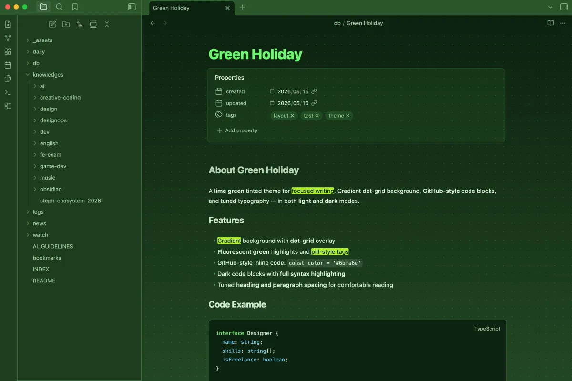The image size is (572, 381).
Task: Open created date calendar picker
Action: pyautogui.click(x=272, y=91)
